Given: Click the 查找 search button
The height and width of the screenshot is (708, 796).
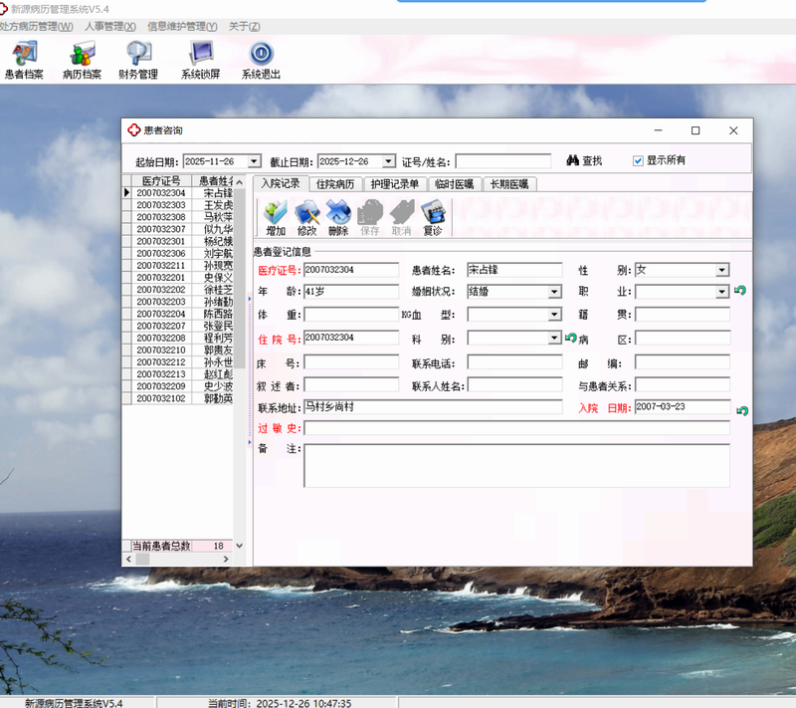Looking at the screenshot, I should tap(585, 160).
